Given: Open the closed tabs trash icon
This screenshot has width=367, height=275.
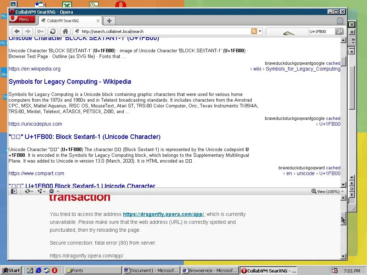Looking at the screenshot, I should point(340,21).
